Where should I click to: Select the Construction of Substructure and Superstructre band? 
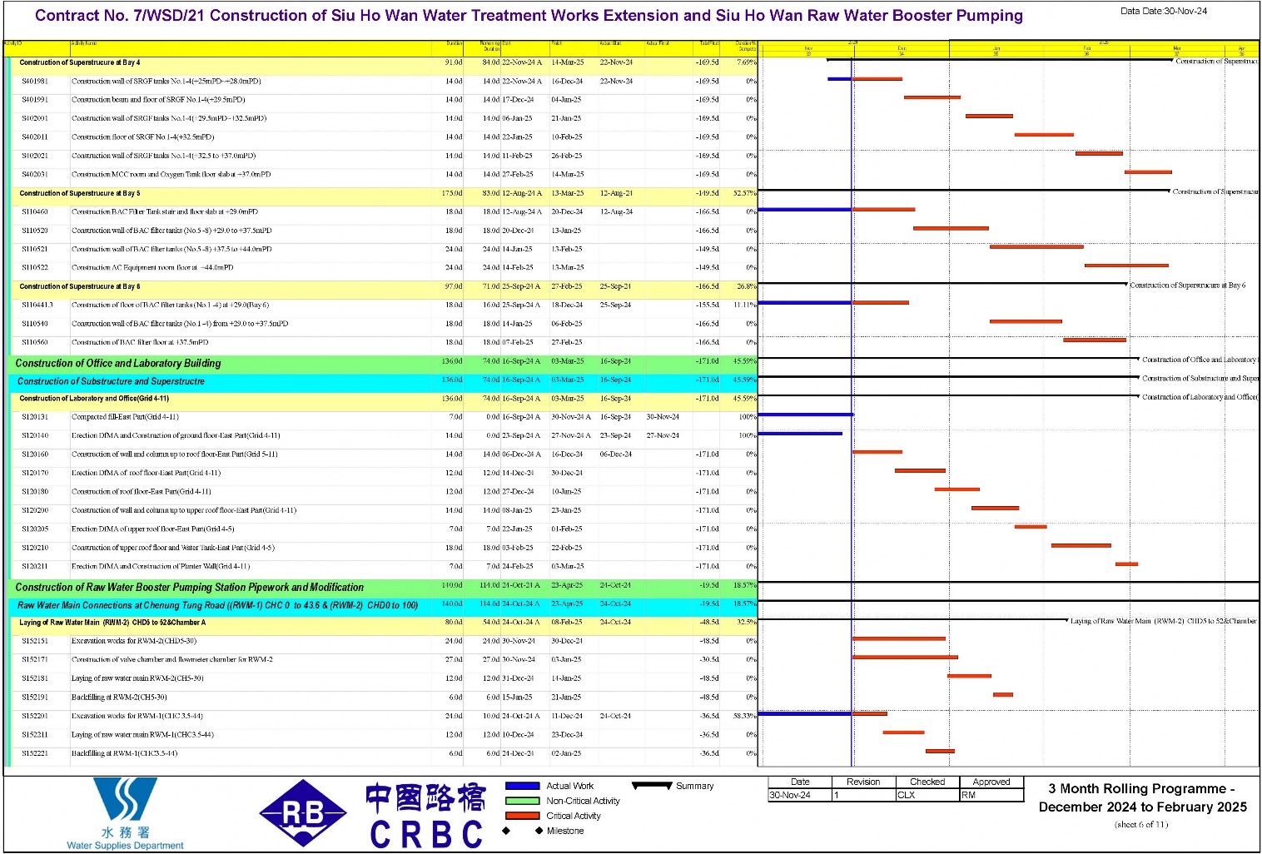click(383, 381)
